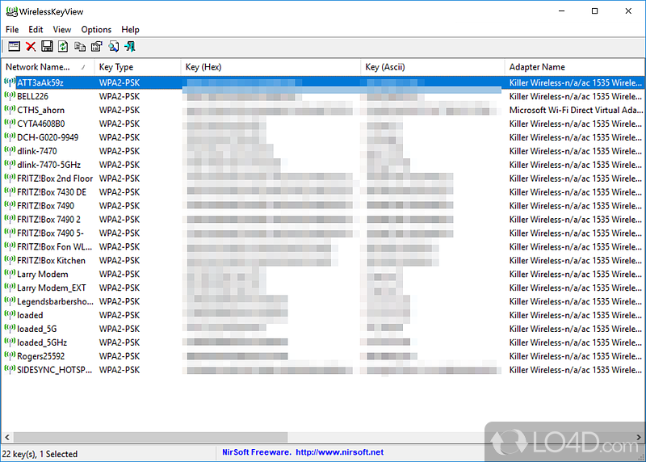Select the Legendsbarbersho... network row

point(323,301)
